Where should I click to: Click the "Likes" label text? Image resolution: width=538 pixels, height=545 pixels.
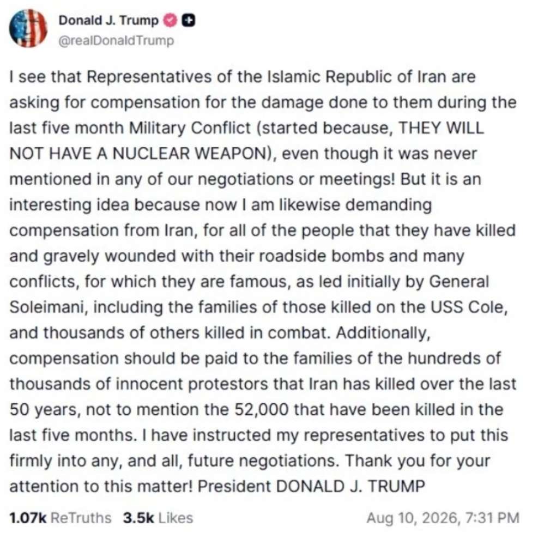176,518
